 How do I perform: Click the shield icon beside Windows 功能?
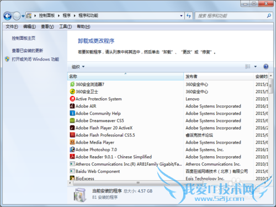tap(7, 59)
